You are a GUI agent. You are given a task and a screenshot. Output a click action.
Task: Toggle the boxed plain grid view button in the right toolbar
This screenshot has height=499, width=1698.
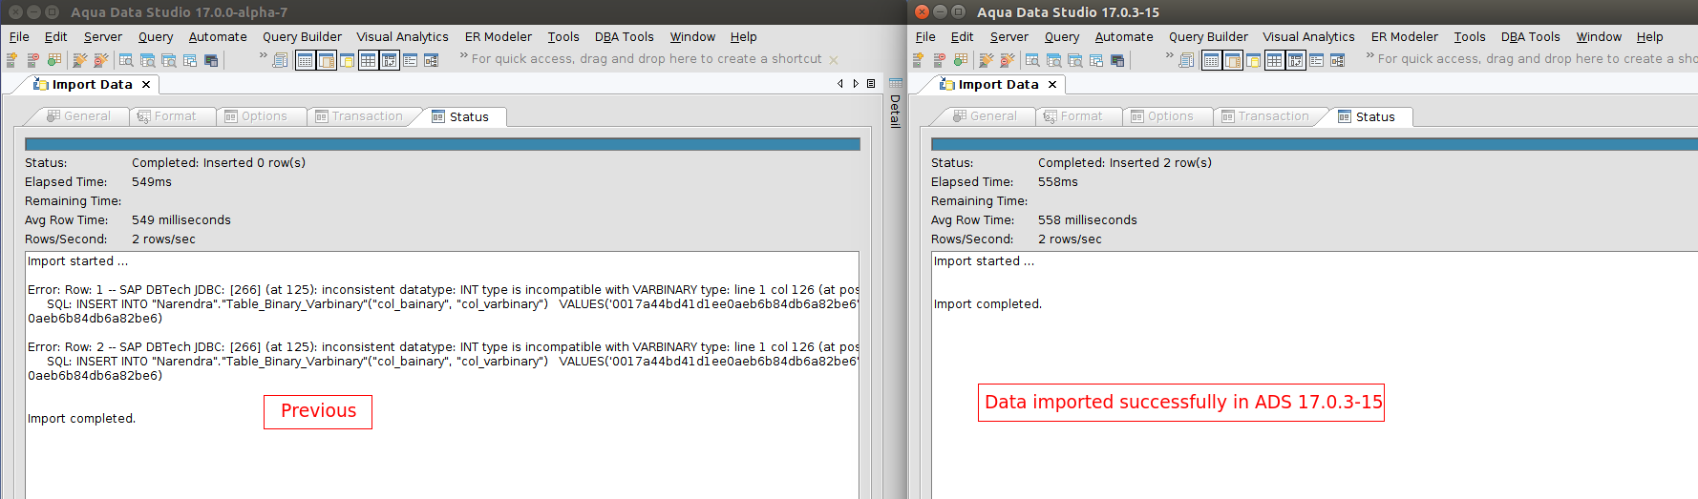click(1274, 60)
